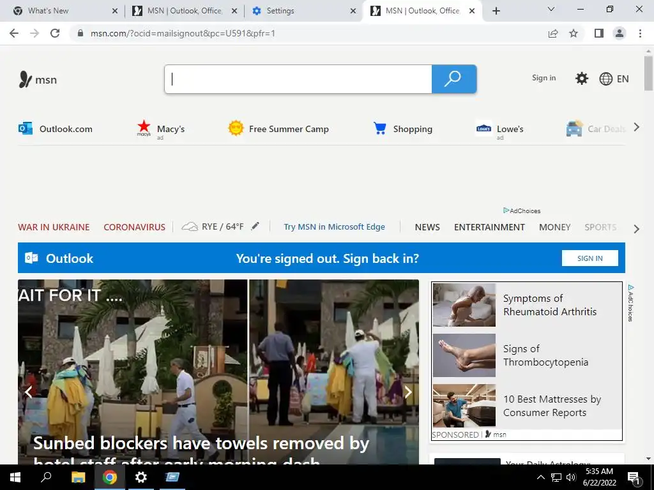Edit weather location pencil icon

point(255,226)
